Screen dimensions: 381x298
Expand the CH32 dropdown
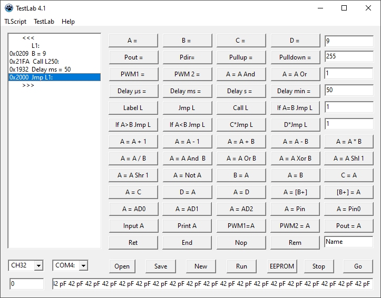tap(38, 266)
